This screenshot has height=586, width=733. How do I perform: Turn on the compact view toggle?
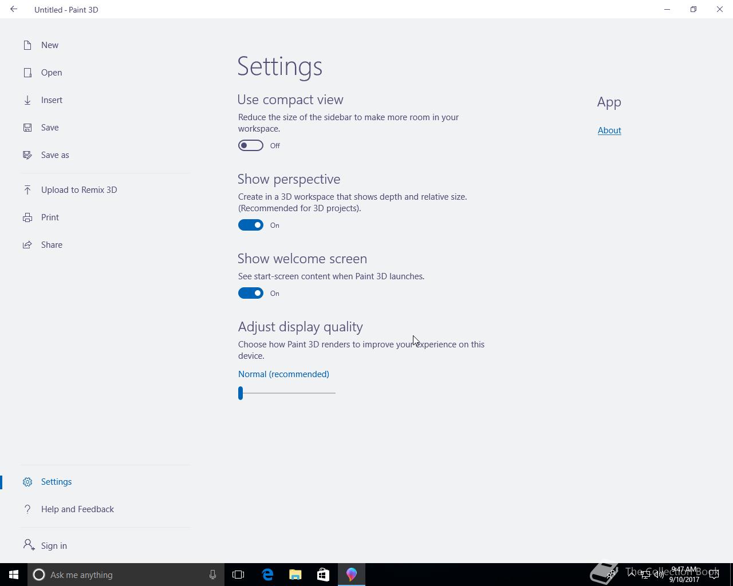pyautogui.click(x=251, y=145)
